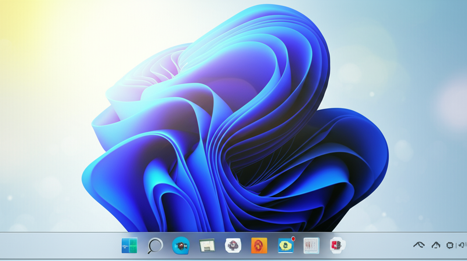Open the green-framed window app icon

pos(207,246)
